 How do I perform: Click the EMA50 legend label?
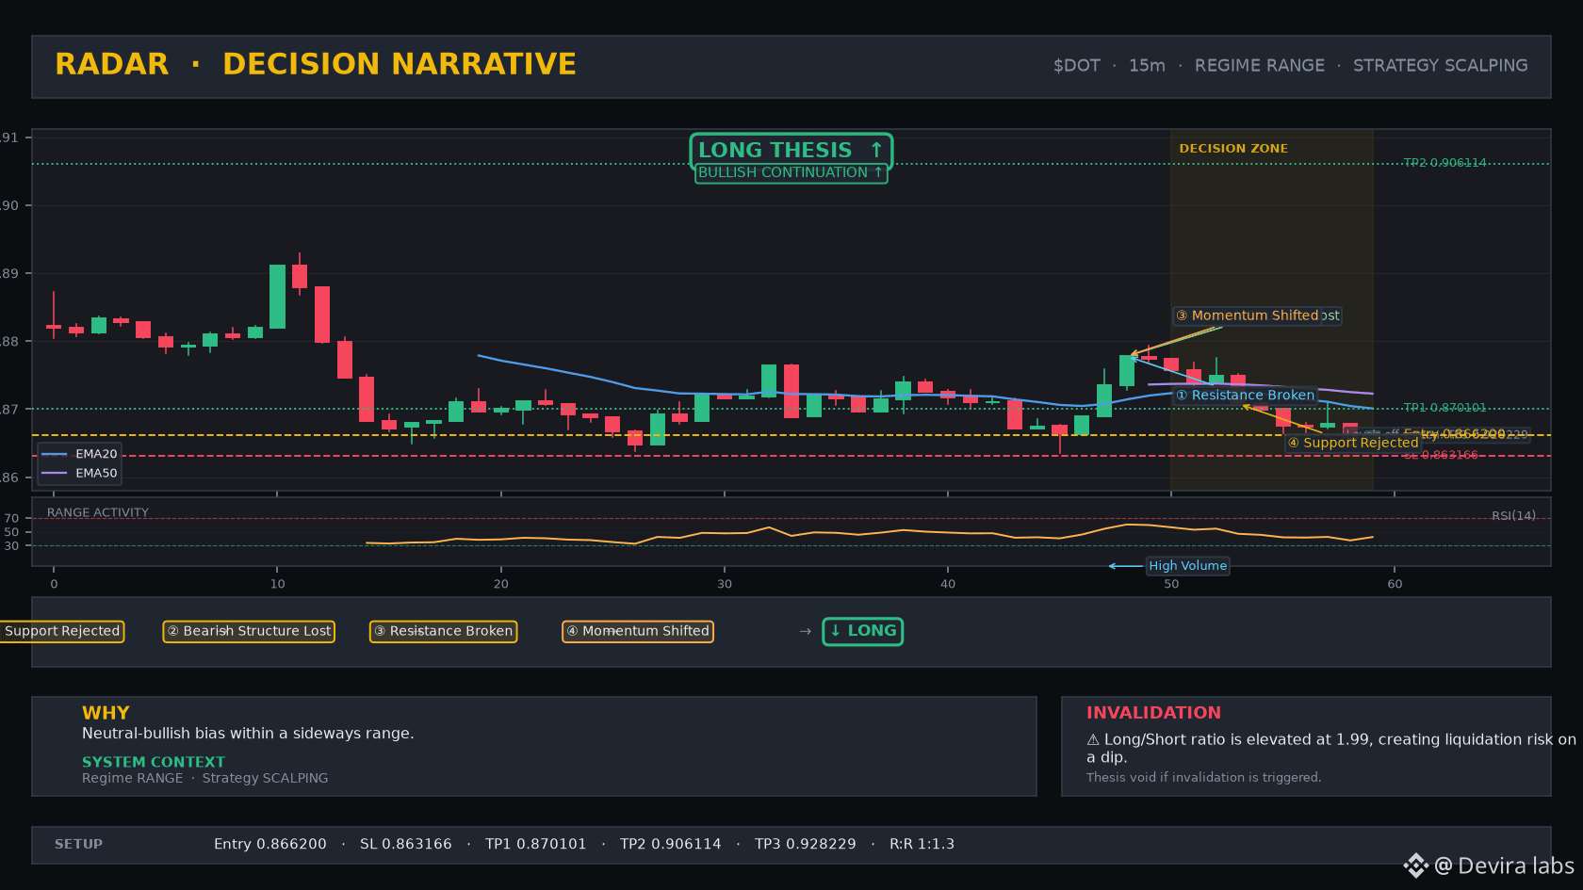click(96, 473)
